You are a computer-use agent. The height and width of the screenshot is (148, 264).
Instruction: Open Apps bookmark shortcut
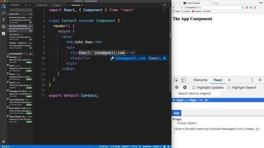[x=177, y=12]
